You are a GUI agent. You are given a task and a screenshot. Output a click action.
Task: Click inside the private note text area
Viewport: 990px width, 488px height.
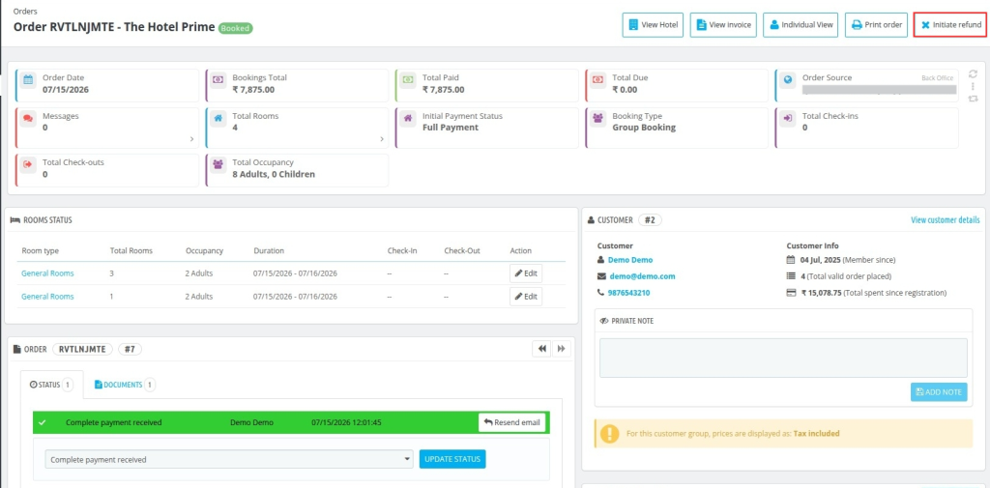point(783,358)
